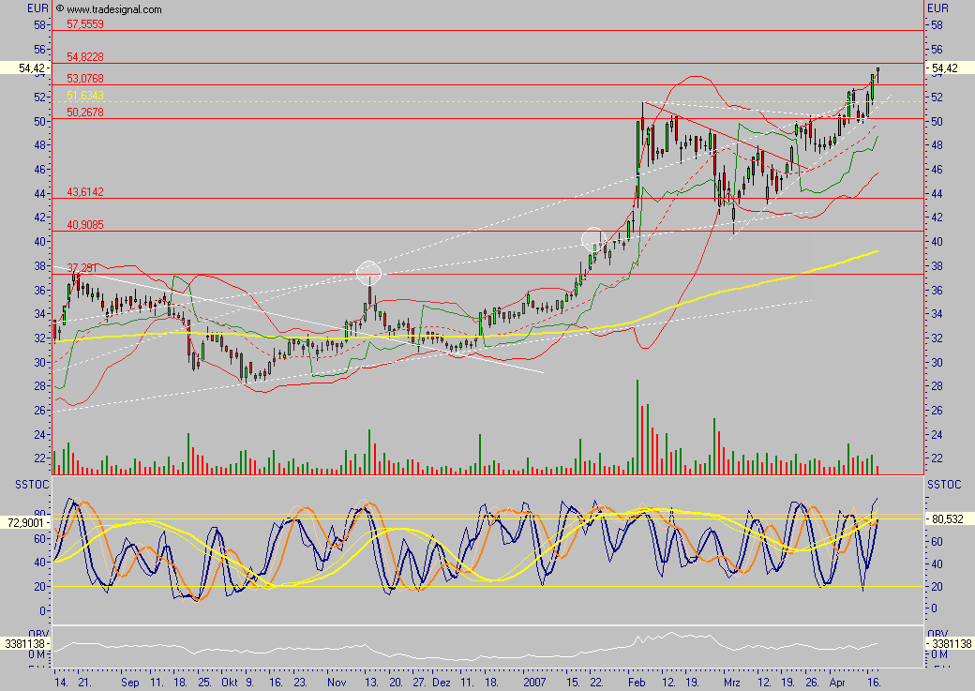Image resolution: width=975 pixels, height=691 pixels.
Task: Click the right-axis 54,42 current price tag
Action: pyautogui.click(x=950, y=68)
